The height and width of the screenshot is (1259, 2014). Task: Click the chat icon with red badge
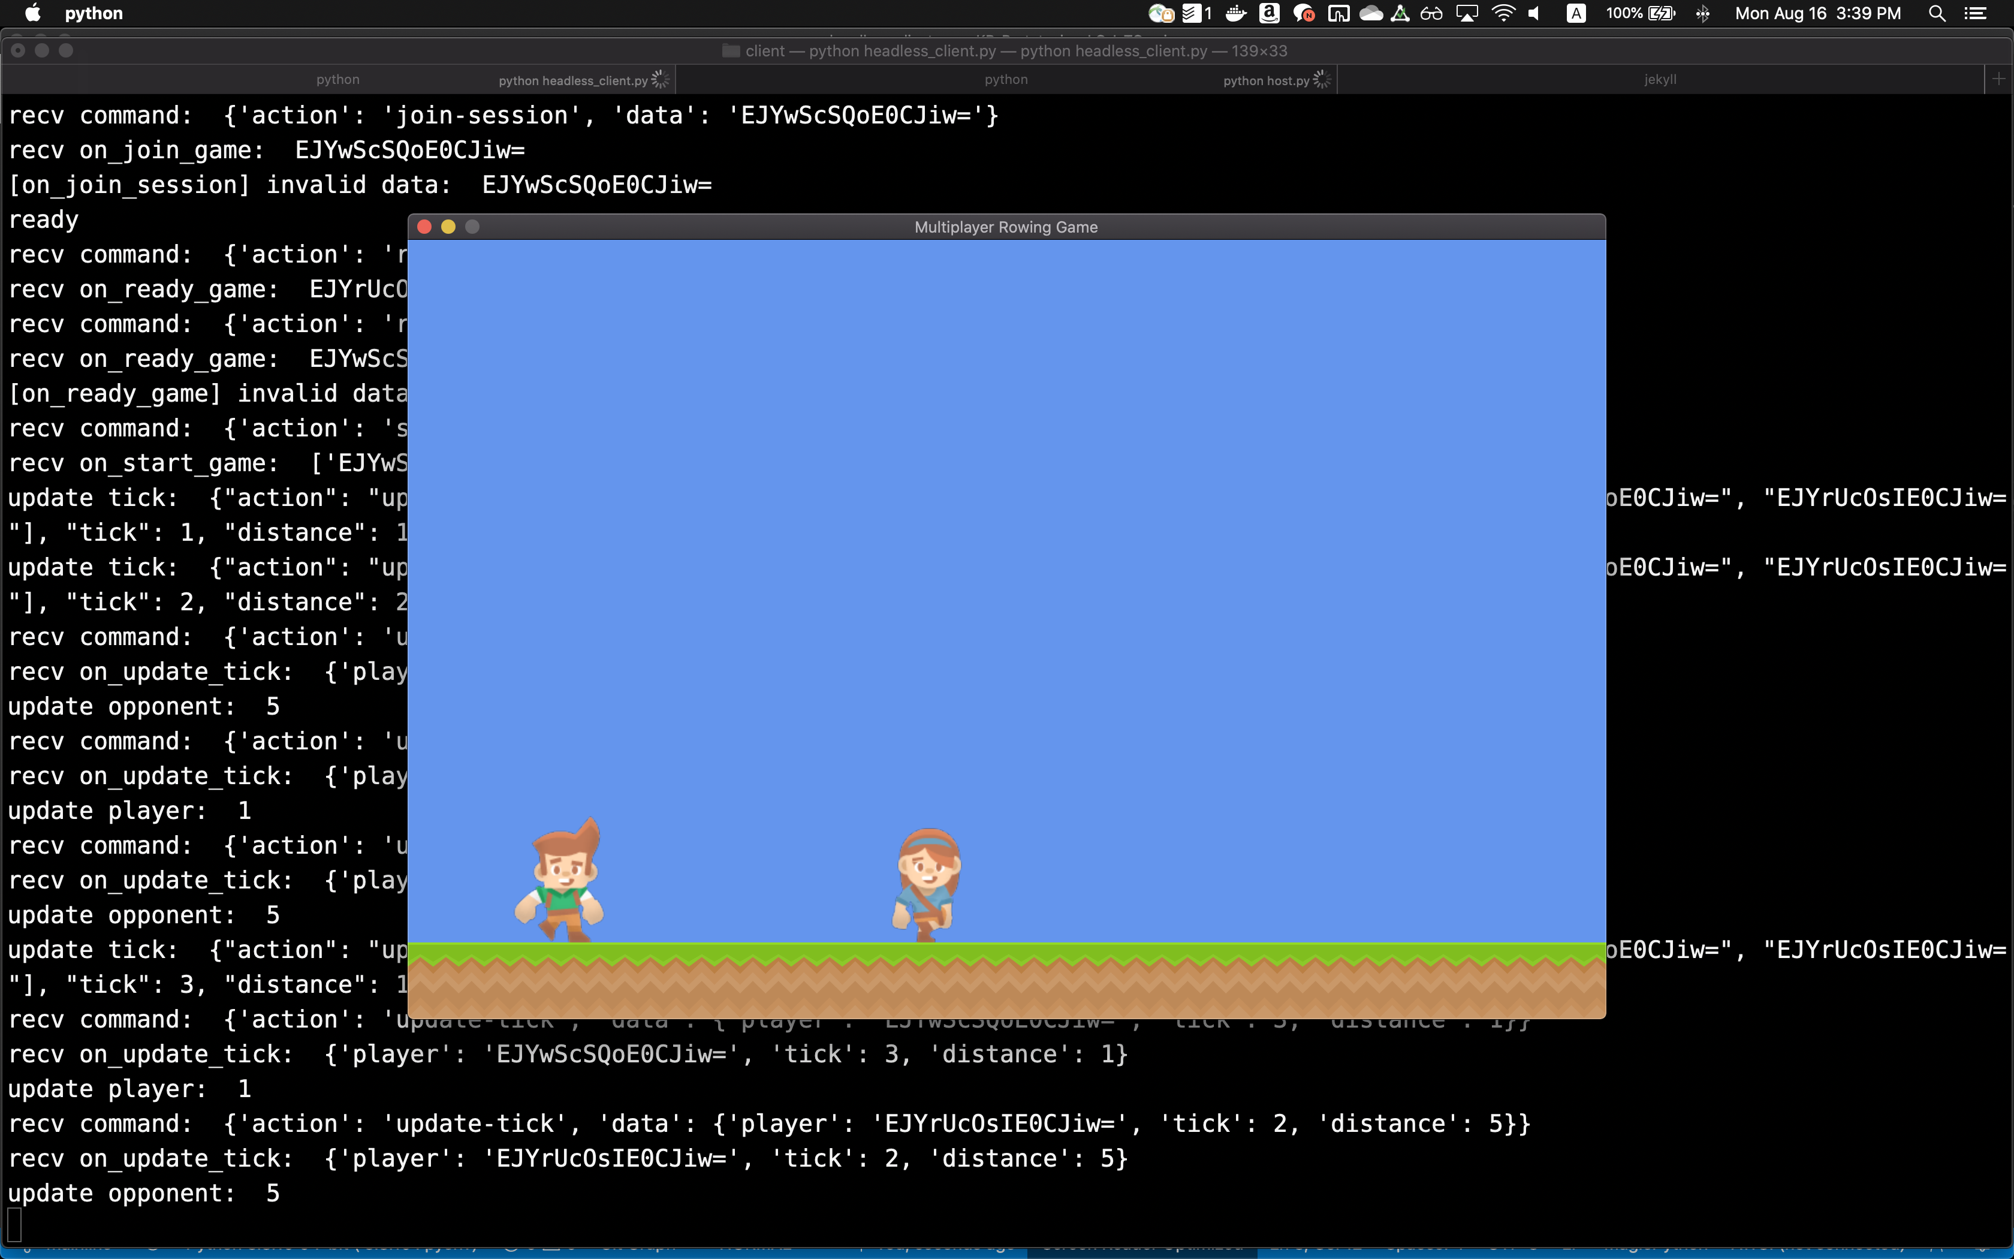[1304, 13]
